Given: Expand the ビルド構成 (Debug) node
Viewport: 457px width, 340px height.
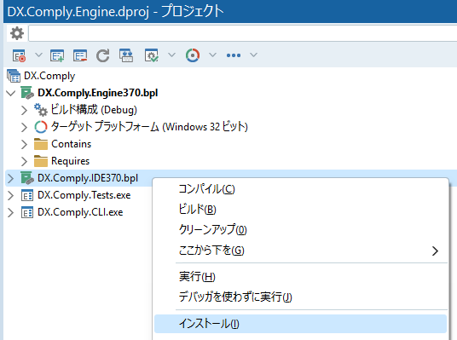Looking at the screenshot, I should click(24, 110).
